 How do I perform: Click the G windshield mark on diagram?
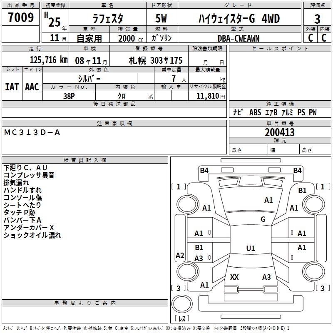coord(263,219)
